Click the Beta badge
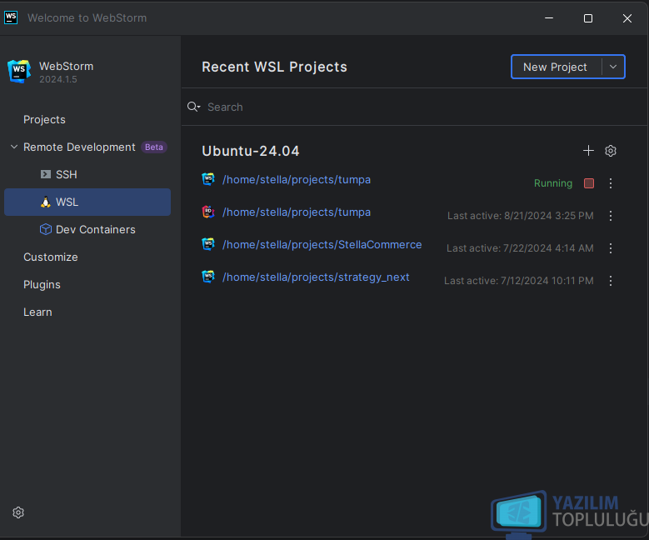Image resolution: width=649 pixels, height=540 pixels. coord(154,147)
